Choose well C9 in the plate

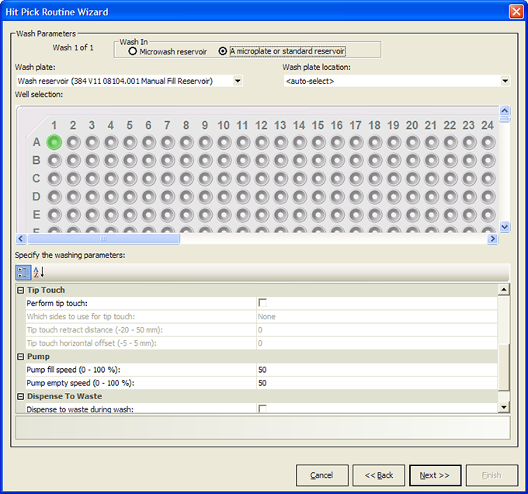click(x=205, y=179)
